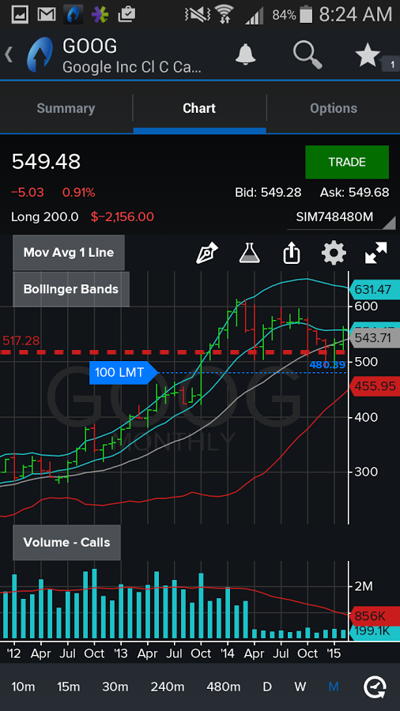Screen dimensions: 400x711
Task: Switch to the weekly W timeframe
Action: (300, 687)
